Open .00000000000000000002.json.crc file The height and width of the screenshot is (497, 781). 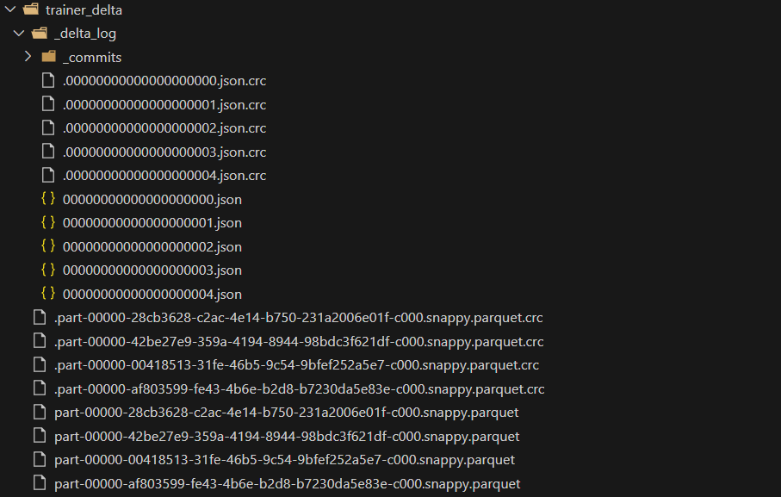164,128
